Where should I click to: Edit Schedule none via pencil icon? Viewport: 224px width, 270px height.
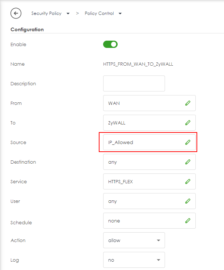(187, 221)
